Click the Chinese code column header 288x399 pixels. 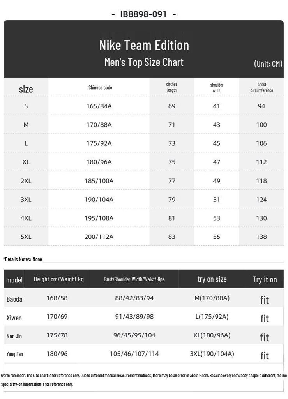100,88
